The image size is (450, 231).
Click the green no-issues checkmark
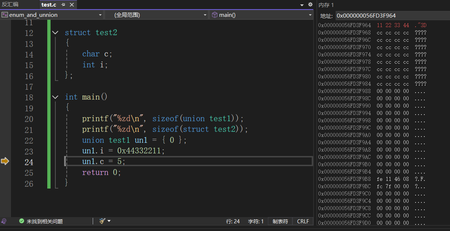pyautogui.click(x=22, y=221)
